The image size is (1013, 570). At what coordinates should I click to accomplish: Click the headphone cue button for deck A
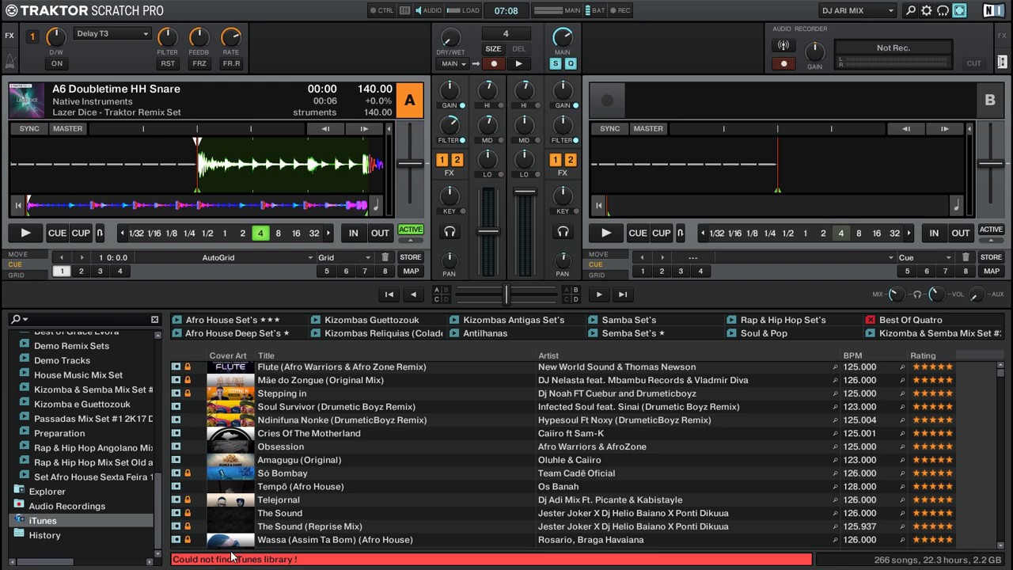point(450,232)
